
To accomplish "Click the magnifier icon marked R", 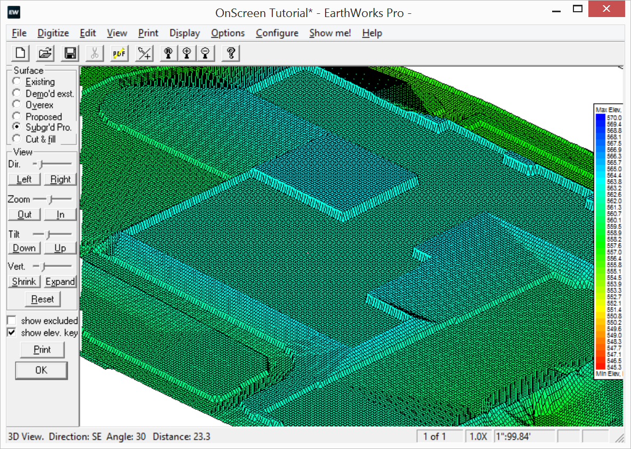I will tap(168, 53).
